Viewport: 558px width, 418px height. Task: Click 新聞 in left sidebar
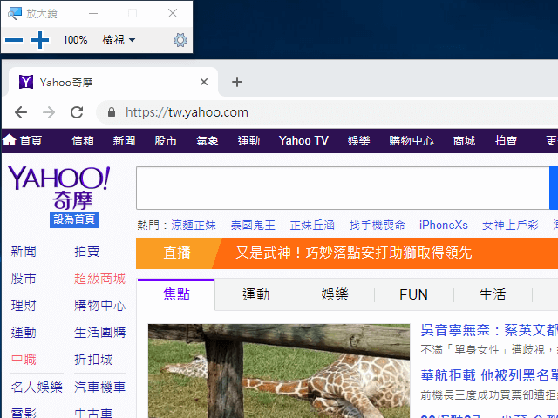(24, 252)
